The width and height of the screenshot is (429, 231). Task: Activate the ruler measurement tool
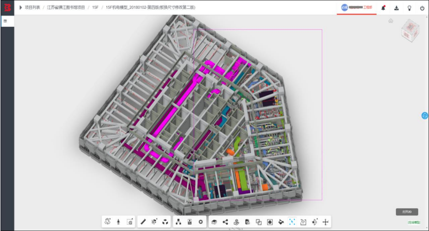point(143,222)
